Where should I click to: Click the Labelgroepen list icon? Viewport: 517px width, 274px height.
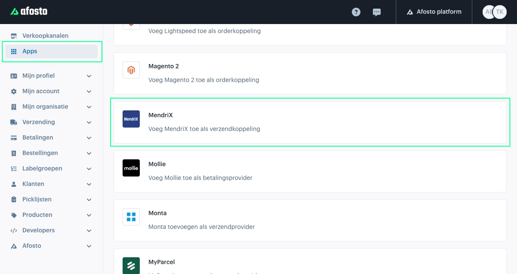(14, 168)
